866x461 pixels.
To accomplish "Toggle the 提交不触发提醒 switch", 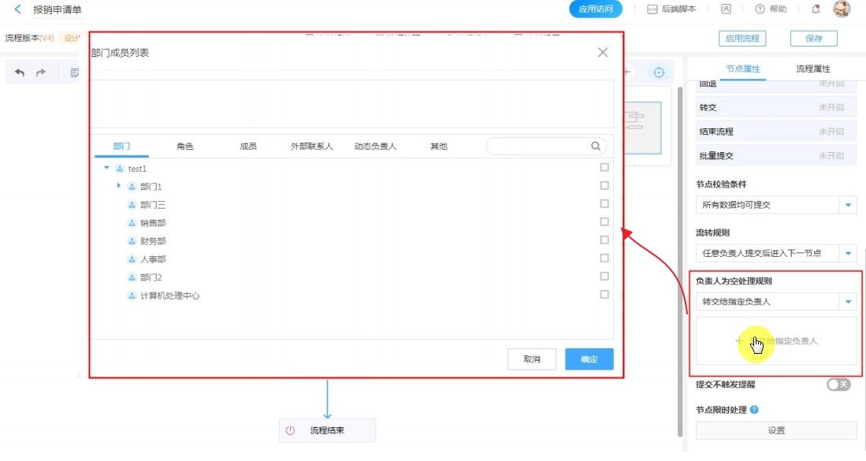I will (838, 385).
